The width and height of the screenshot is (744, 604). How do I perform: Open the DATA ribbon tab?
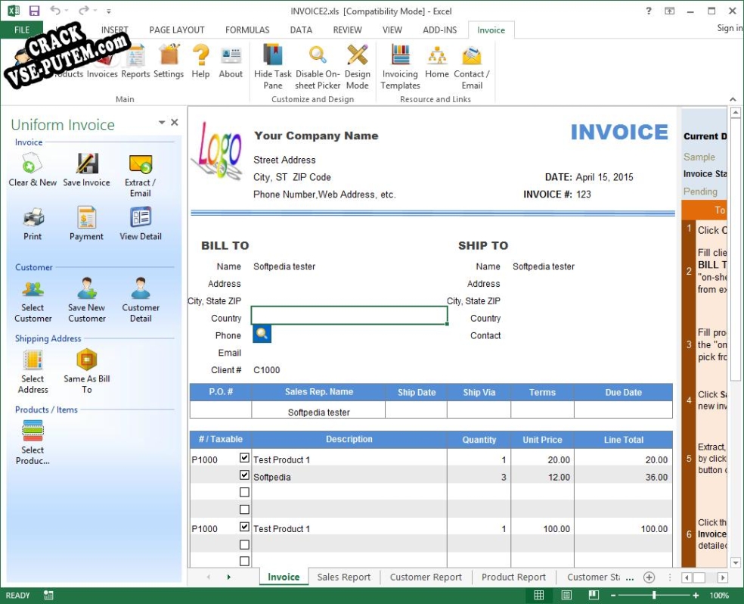pyautogui.click(x=301, y=30)
